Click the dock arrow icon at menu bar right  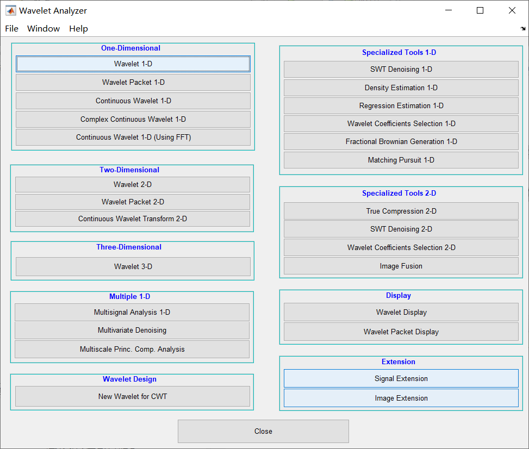pos(522,29)
